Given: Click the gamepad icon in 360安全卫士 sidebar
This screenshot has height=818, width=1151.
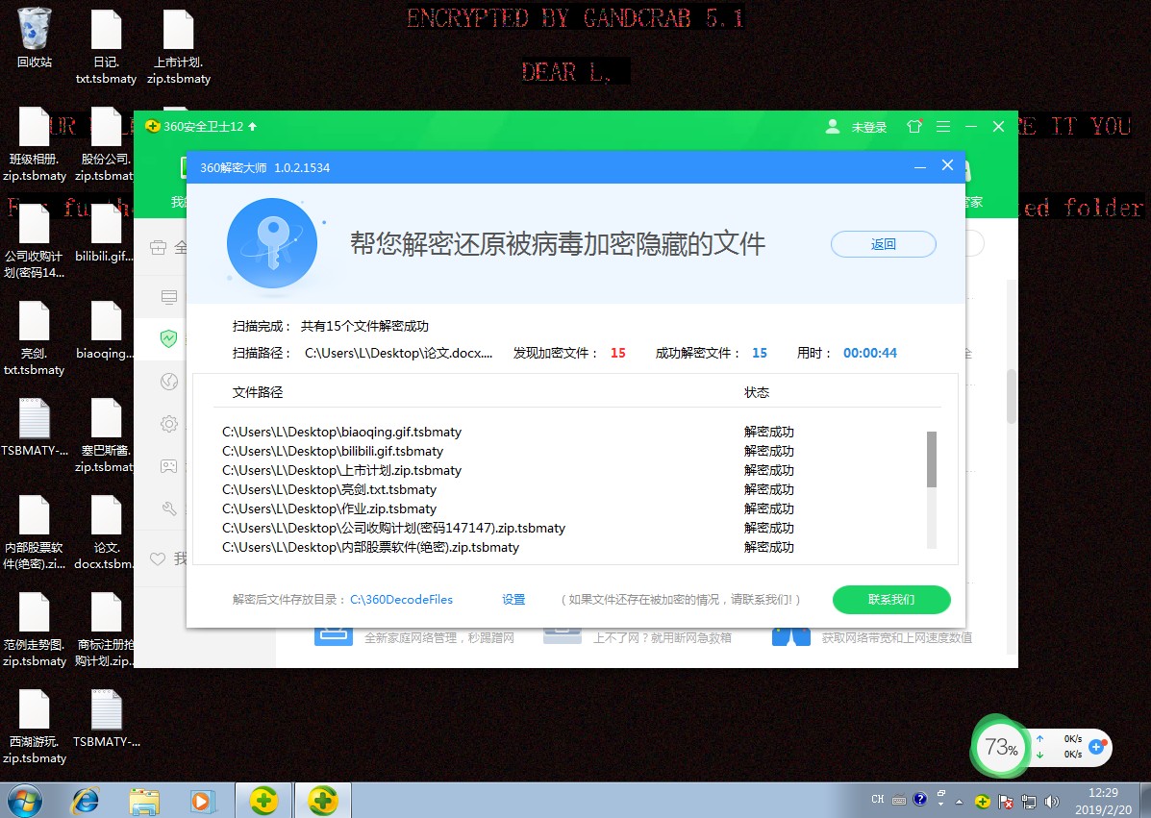Looking at the screenshot, I should click(169, 466).
